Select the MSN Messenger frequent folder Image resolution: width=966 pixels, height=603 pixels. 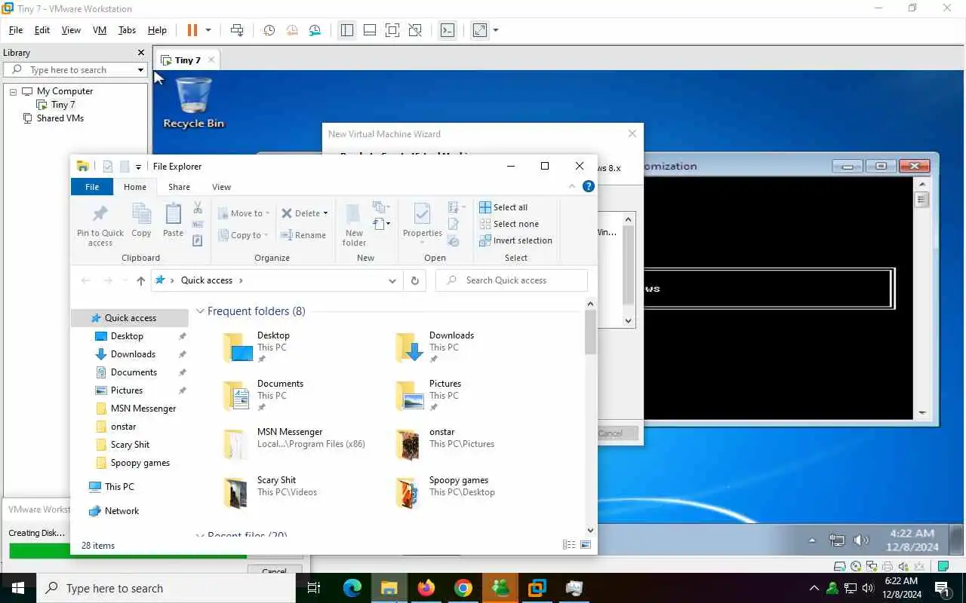(x=295, y=444)
